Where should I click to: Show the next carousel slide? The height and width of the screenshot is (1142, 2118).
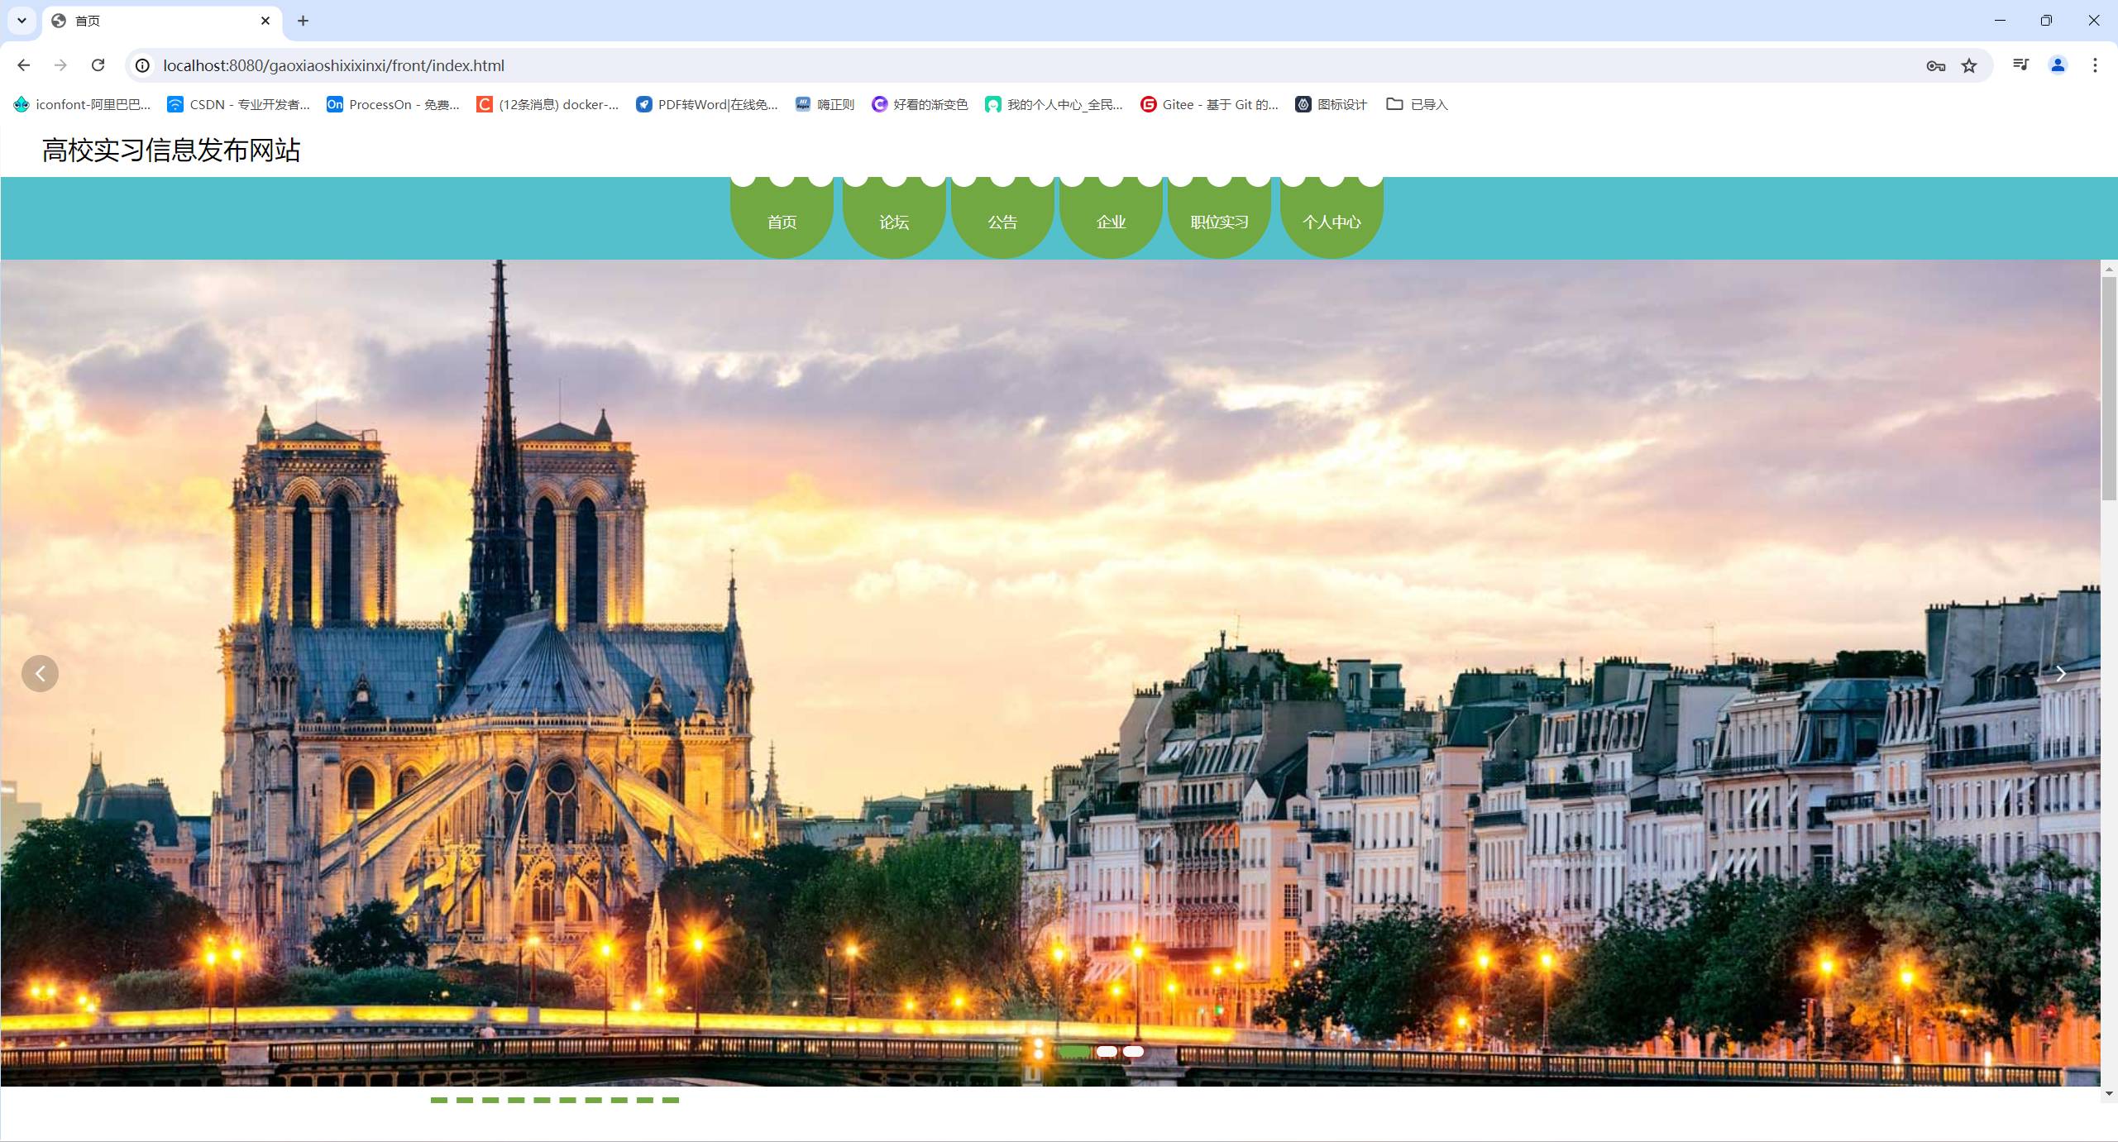(x=2060, y=673)
